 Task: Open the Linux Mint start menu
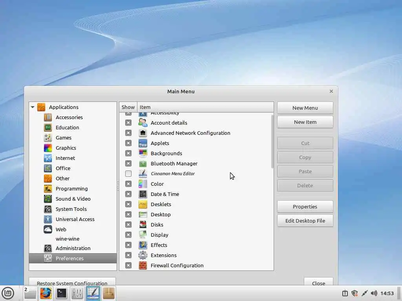pos(8,293)
